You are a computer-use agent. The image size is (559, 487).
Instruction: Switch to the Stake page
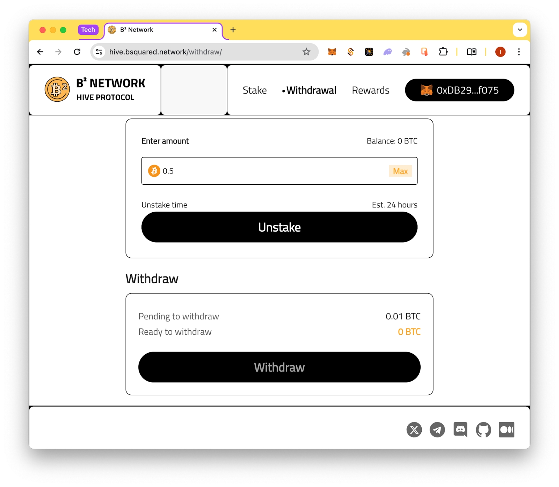click(255, 90)
